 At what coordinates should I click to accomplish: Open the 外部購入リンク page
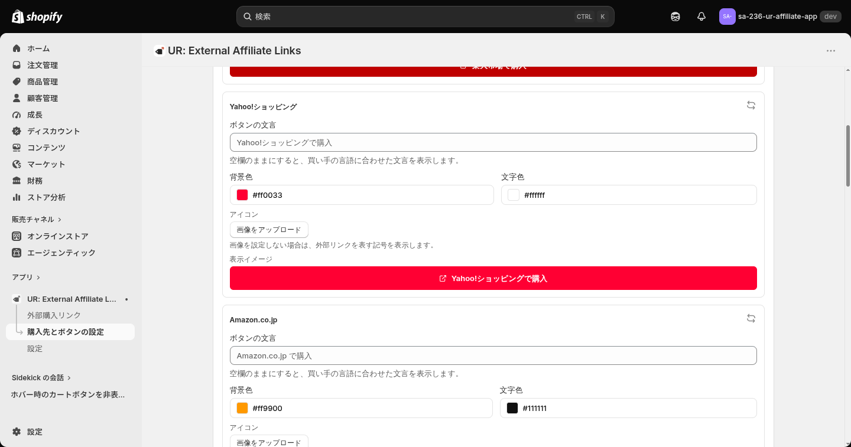[54, 315]
